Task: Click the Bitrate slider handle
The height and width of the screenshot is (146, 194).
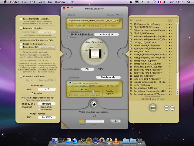Action: click(x=93, y=92)
